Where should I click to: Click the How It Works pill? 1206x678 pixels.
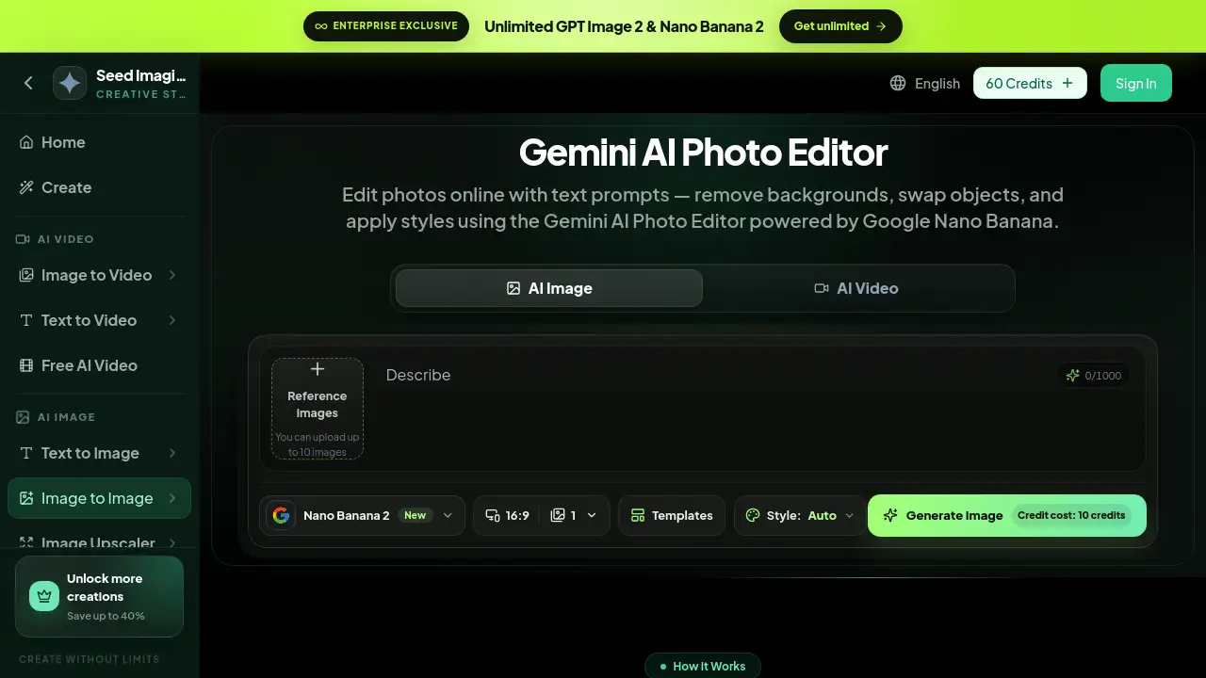coord(703,666)
